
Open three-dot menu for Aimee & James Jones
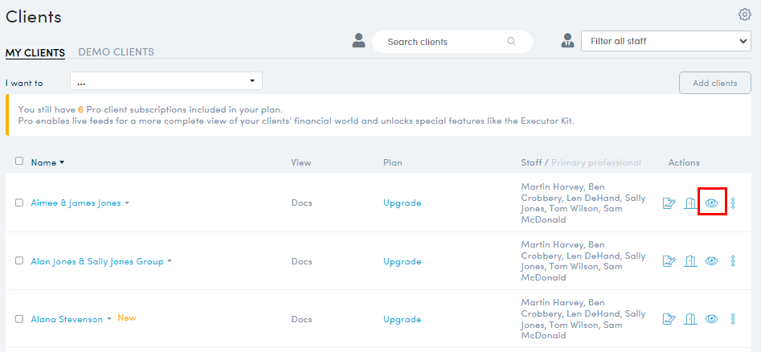[733, 203]
